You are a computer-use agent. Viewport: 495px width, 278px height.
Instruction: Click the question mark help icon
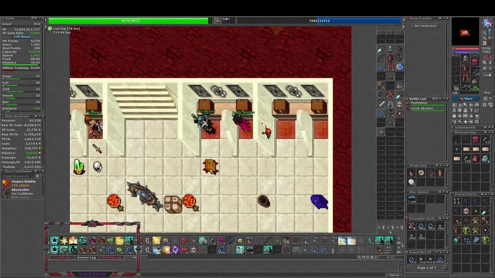tap(471, 110)
